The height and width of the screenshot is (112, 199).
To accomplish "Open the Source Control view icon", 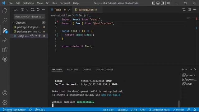I will click(x=5, y=30).
